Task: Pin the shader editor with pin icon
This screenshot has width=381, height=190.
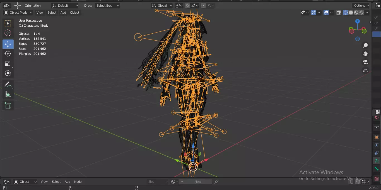Action: (216, 182)
